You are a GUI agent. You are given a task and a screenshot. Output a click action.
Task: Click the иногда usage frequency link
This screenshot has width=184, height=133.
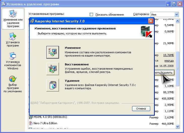[x=169, y=61]
